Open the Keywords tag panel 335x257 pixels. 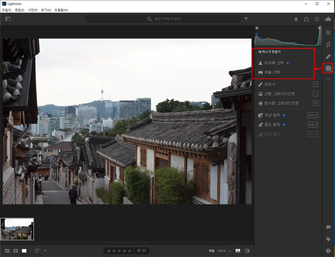(328, 239)
